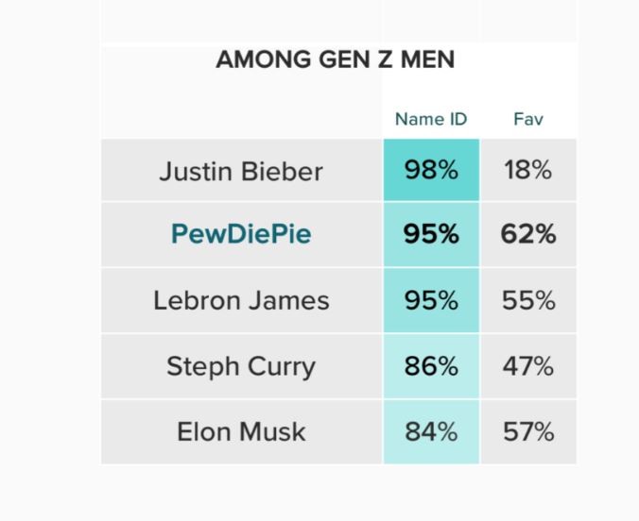Select the Name ID column header
Image resolution: width=639 pixels, height=521 pixels.
(x=431, y=119)
